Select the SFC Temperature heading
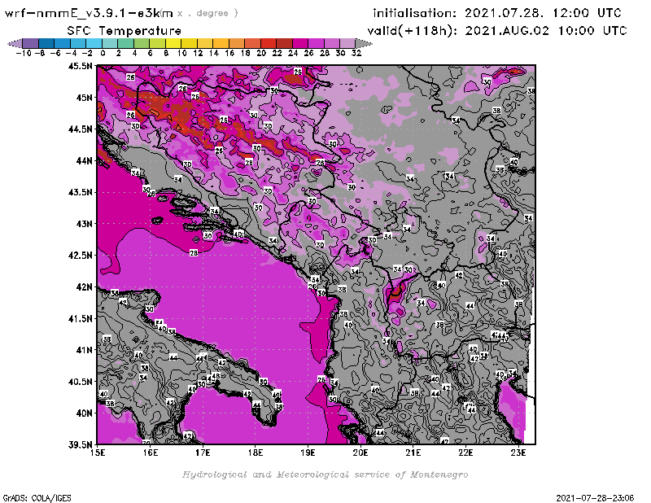The width and height of the screenshot is (651, 503). (x=125, y=31)
